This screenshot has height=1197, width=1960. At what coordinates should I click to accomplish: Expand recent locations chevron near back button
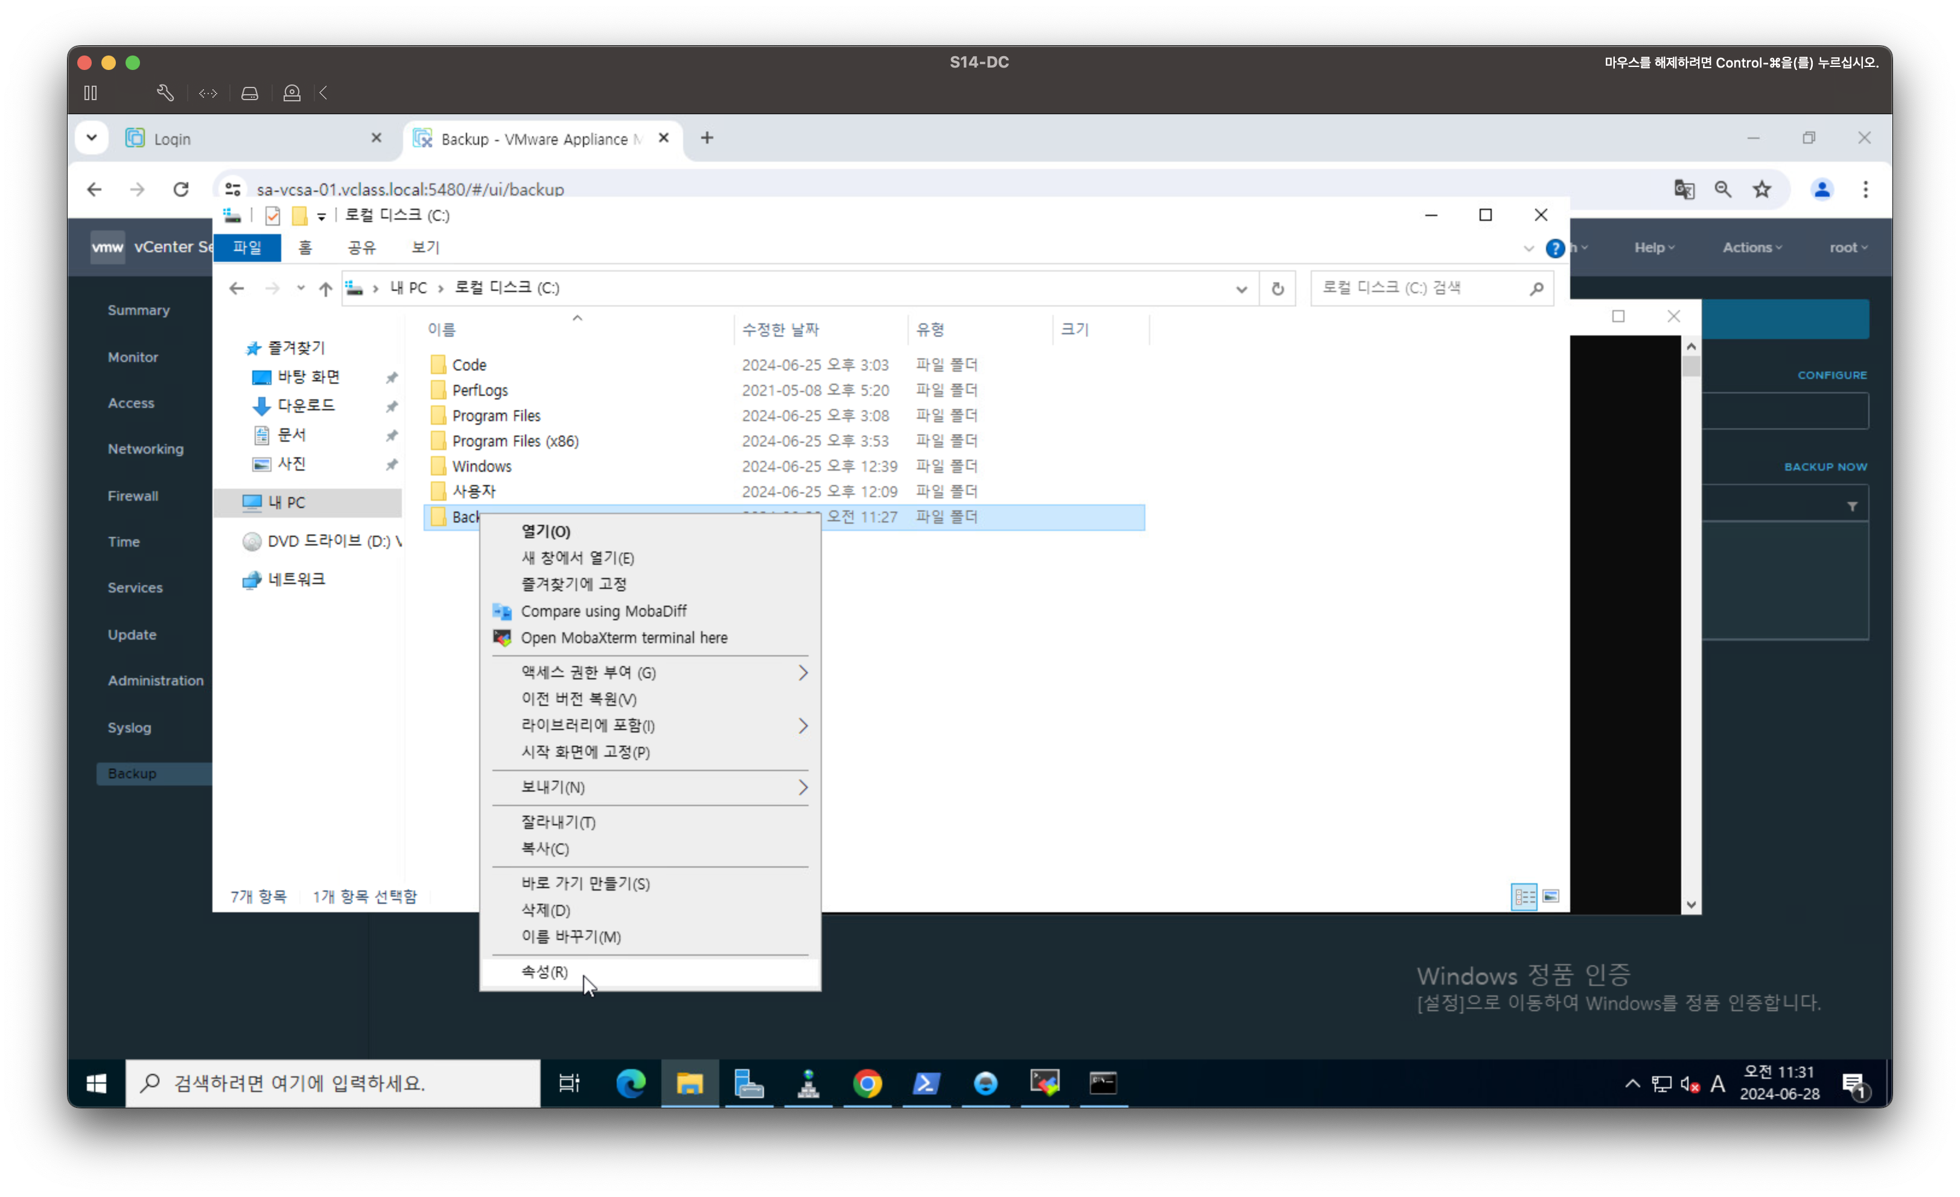(x=301, y=288)
